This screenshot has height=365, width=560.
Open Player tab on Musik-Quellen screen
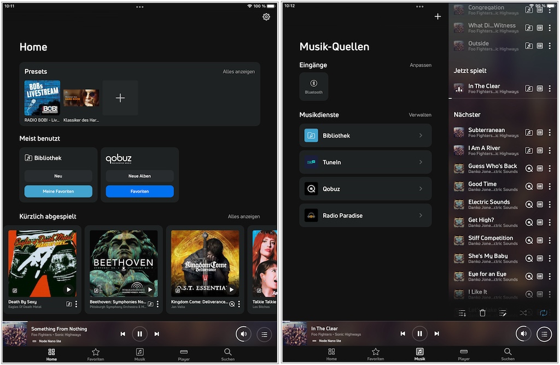click(464, 354)
